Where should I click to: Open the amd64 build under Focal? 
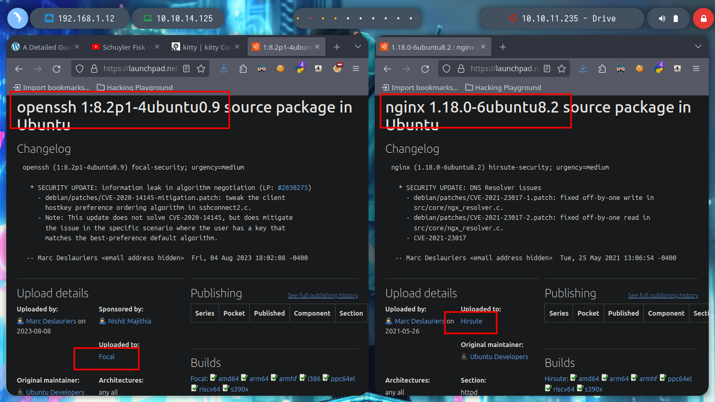tap(228, 378)
